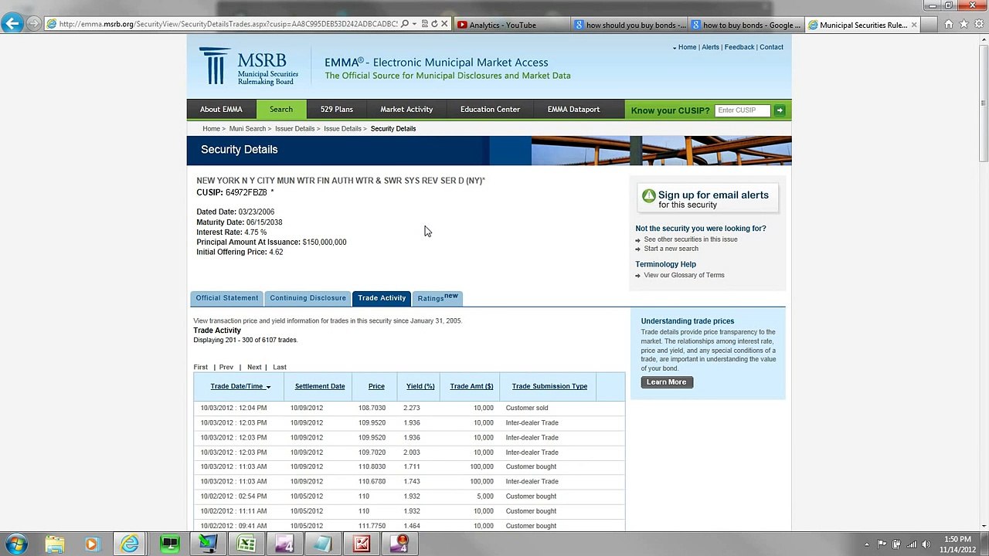This screenshot has width=989, height=556.
Task: Submit CUSIP with the green arrow button
Action: (x=780, y=110)
